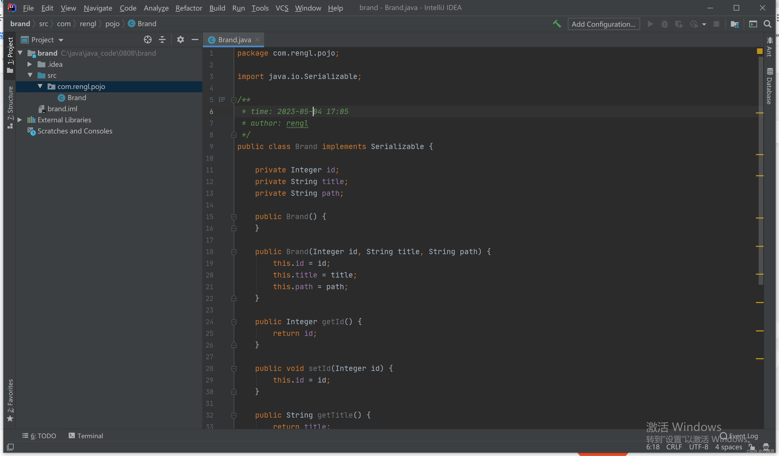The width and height of the screenshot is (779, 456).
Task: Open the Project view dropdown
Action: tap(61, 40)
